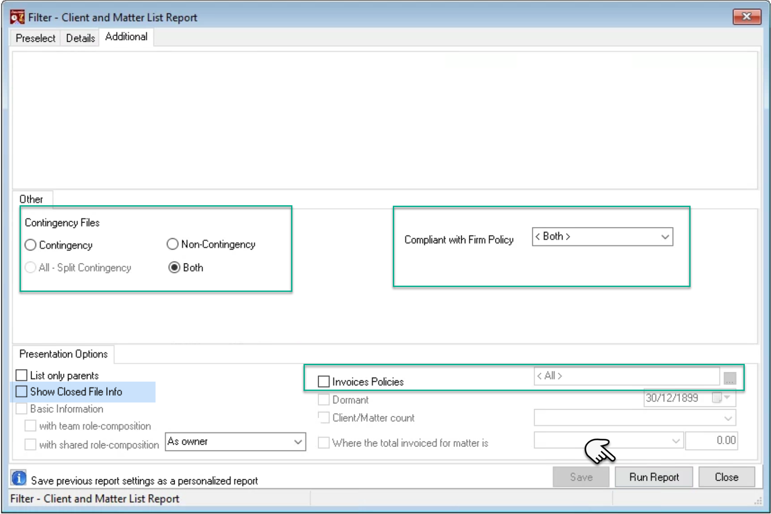Enable the List only parents checkbox
The image size is (771, 514).
(x=21, y=375)
